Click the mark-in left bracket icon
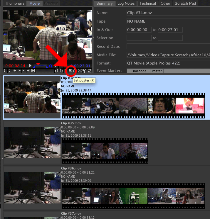 tap(5, 71)
